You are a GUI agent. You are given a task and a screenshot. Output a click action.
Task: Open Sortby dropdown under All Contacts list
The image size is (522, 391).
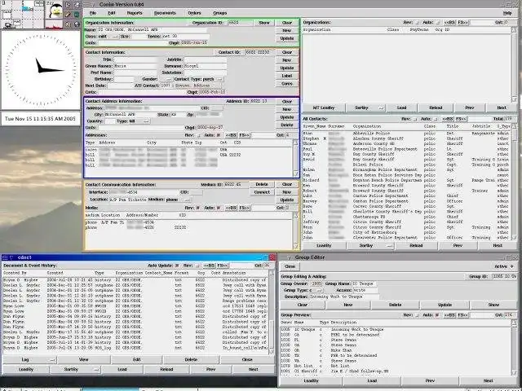(369, 245)
